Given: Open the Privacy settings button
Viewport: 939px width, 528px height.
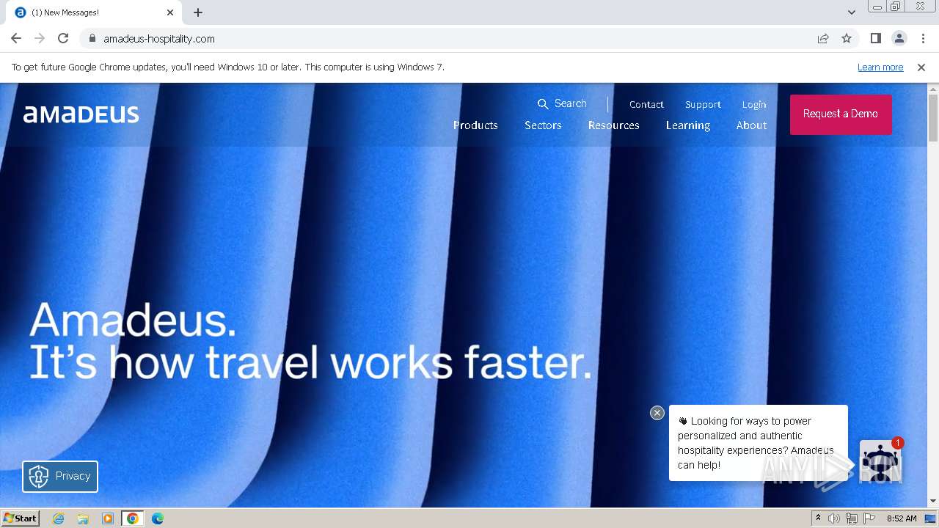Looking at the screenshot, I should (x=60, y=476).
